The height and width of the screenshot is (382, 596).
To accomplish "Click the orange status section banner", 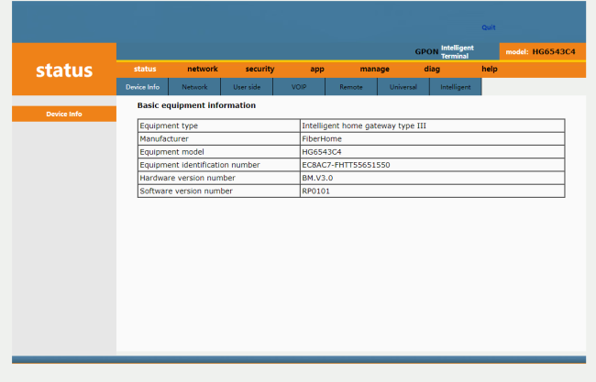I will 64,70.
